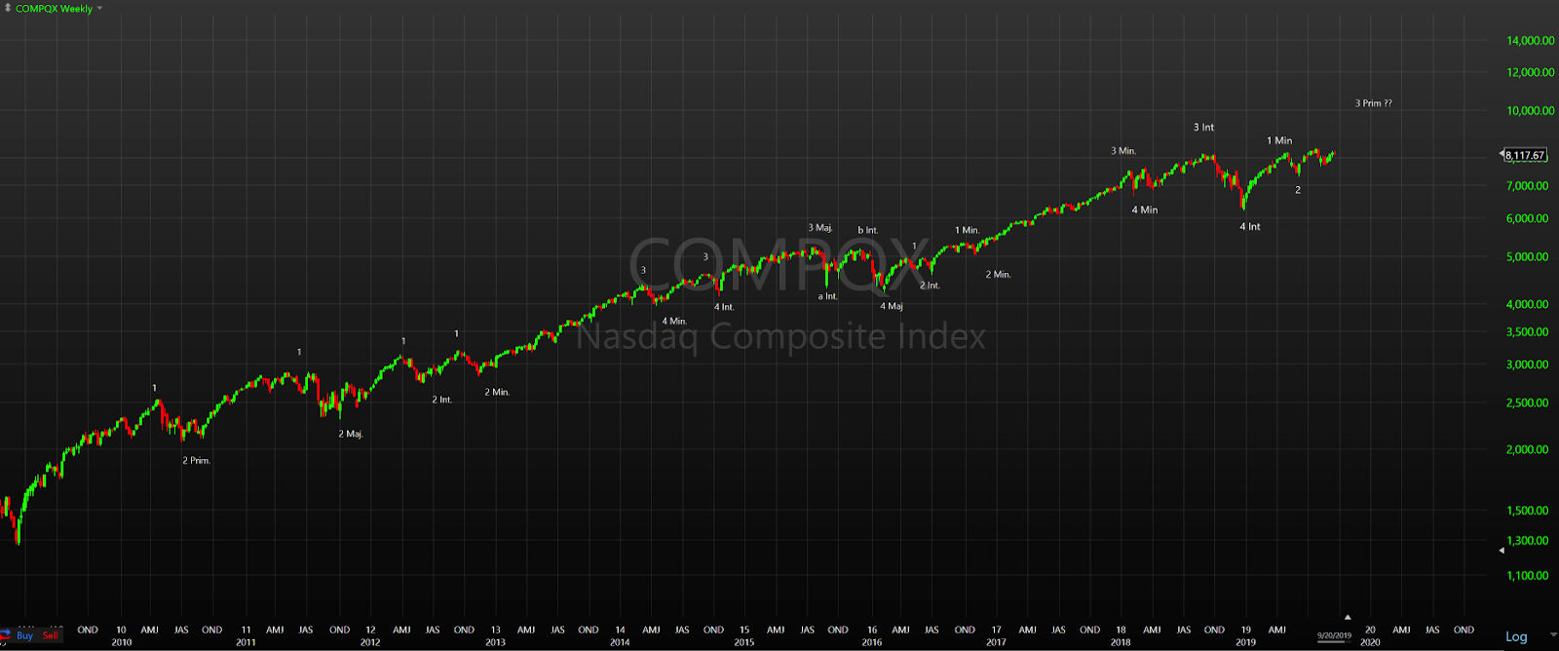Select the '2 Maj.' annotation label

tap(351, 435)
